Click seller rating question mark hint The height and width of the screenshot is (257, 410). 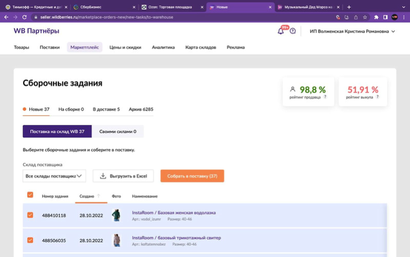[325, 97]
